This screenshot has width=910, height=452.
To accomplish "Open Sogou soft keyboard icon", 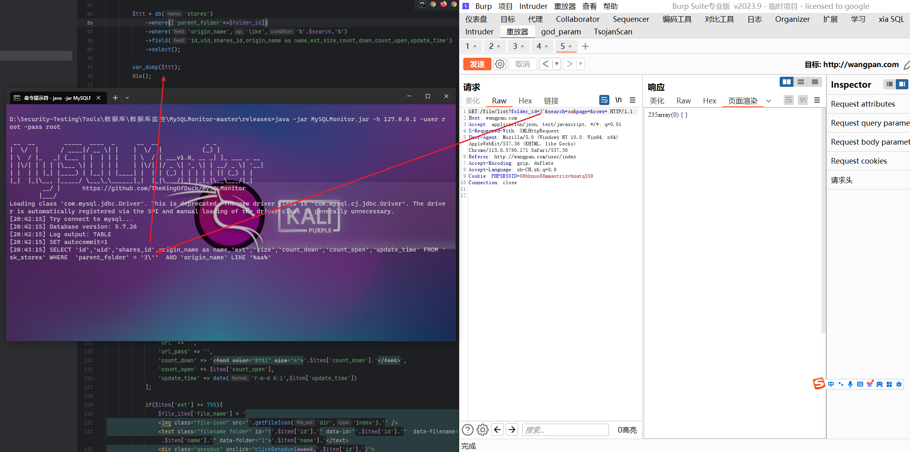I will 860,384.
